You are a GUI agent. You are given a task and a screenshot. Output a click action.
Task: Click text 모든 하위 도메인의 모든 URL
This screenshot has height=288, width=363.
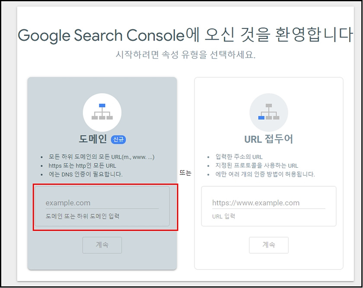(x=102, y=157)
